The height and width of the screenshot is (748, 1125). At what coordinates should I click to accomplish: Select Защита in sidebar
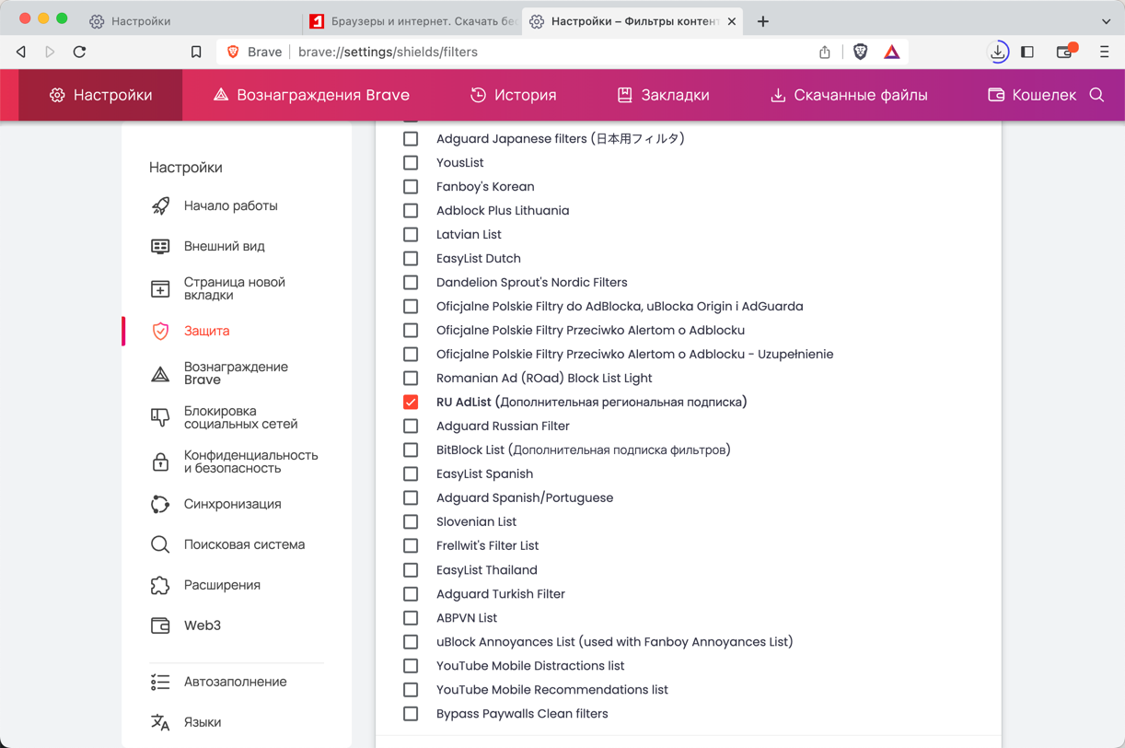point(191,331)
